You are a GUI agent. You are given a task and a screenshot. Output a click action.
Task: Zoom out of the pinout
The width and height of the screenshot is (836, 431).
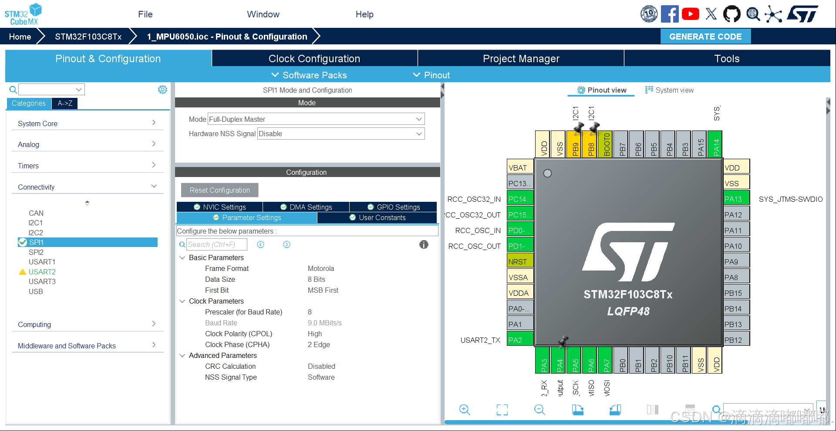539,410
